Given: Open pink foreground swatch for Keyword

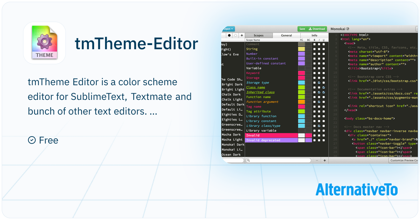Looking at the screenshot, I should coord(301,73).
